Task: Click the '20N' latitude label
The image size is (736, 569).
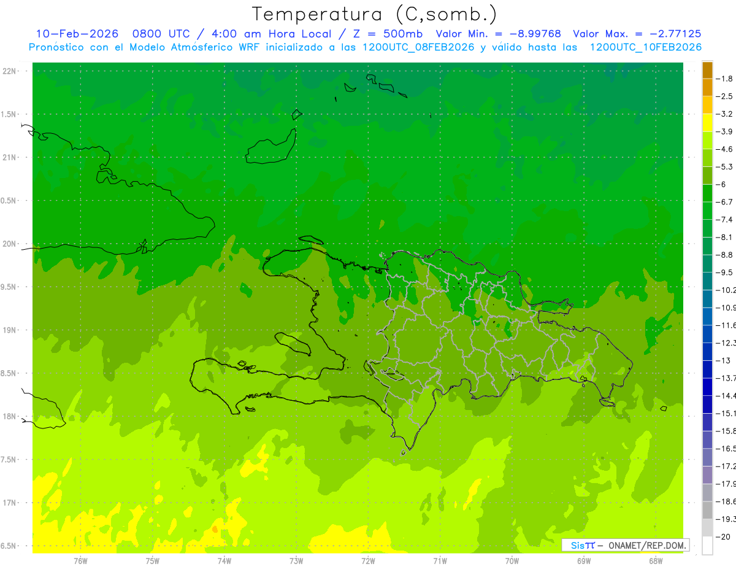Action: (x=10, y=244)
